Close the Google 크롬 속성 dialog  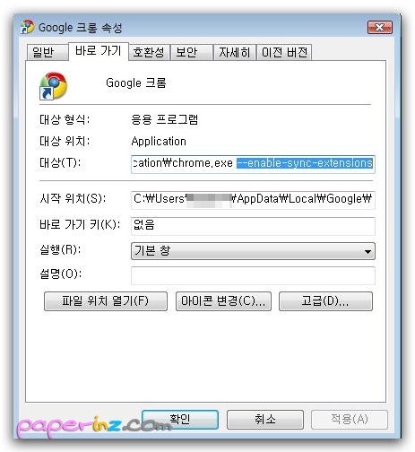pos(380,28)
